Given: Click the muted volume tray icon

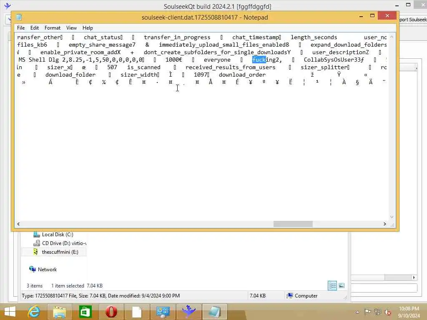Looking at the screenshot, I should (387, 312).
